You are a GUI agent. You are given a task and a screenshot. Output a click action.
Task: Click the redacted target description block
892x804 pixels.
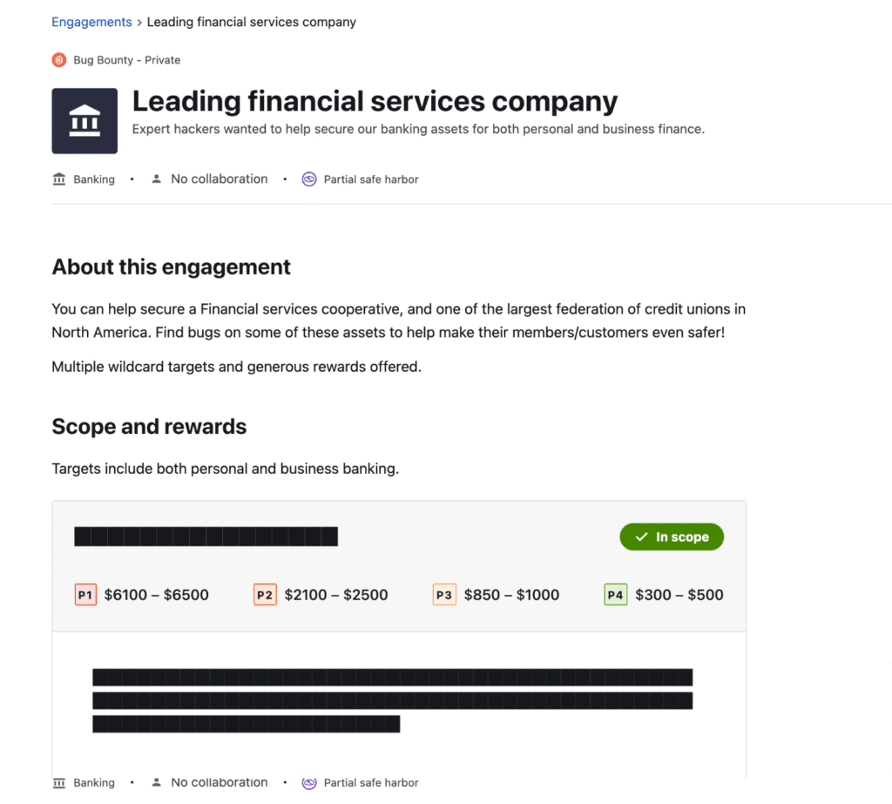[392, 700]
